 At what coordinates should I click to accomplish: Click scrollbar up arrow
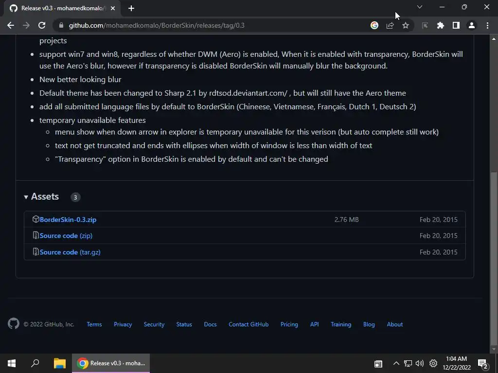point(494,39)
